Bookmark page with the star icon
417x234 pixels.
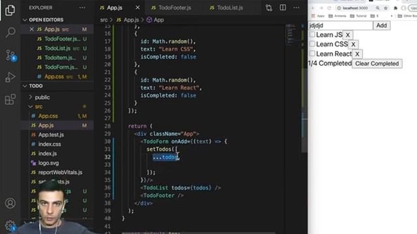[x=386, y=8]
